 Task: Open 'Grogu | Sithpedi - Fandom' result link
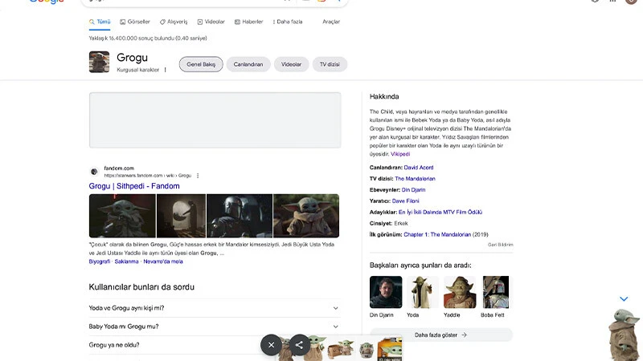134,186
